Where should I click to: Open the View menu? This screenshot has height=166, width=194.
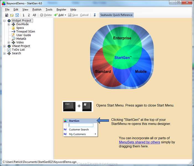[25, 9]
